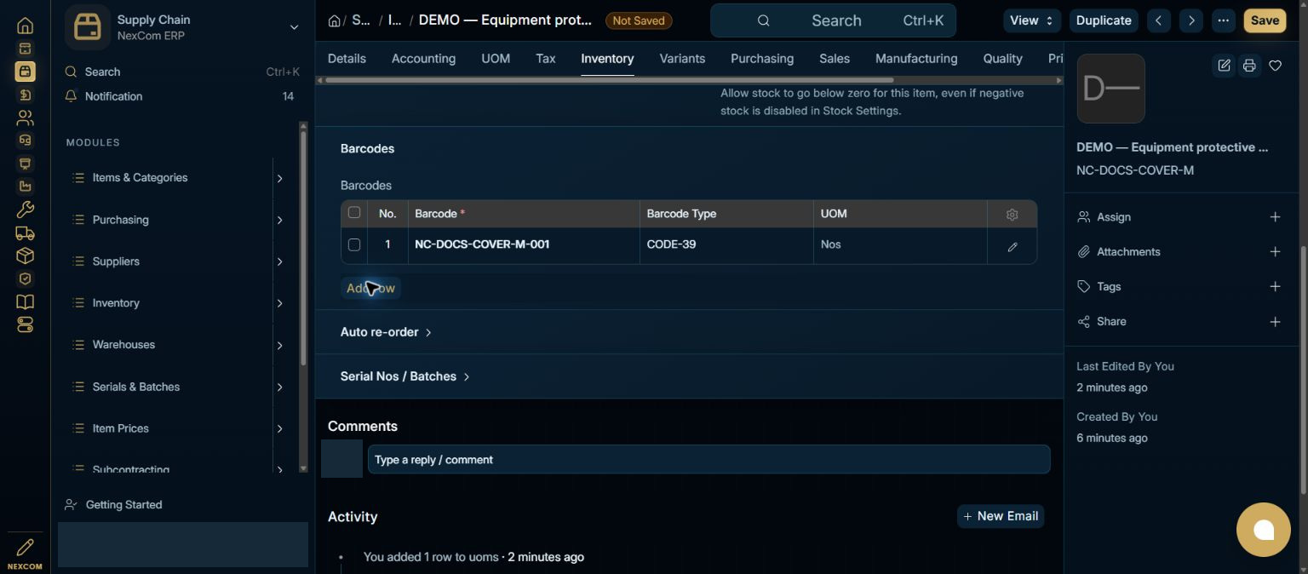
Task: Switch to the Variants tab
Action: pyautogui.click(x=682, y=59)
